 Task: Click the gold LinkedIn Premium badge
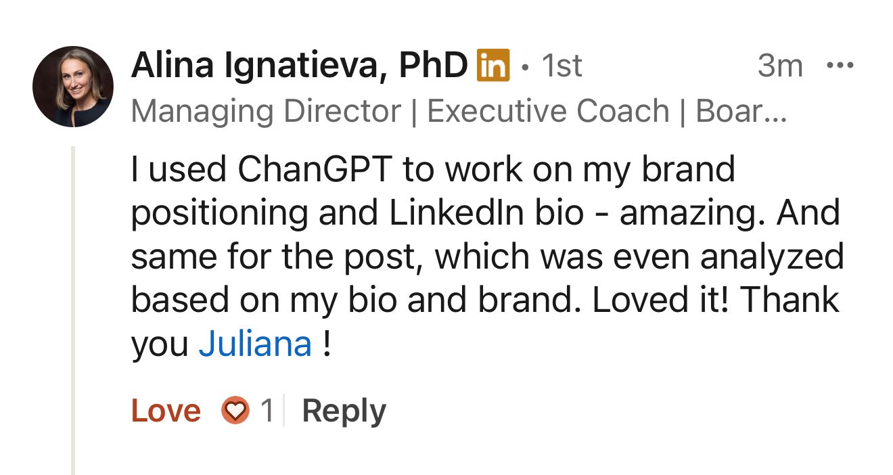pyautogui.click(x=493, y=66)
